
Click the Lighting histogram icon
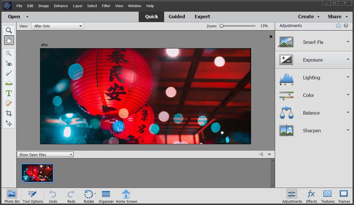286,79
